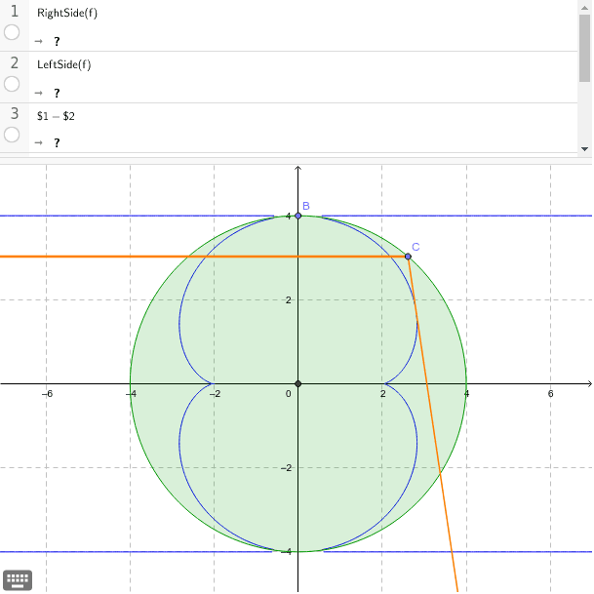The height and width of the screenshot is (594, 594).
Task: Select point C on the circle
Action: [x=408, y=257]
